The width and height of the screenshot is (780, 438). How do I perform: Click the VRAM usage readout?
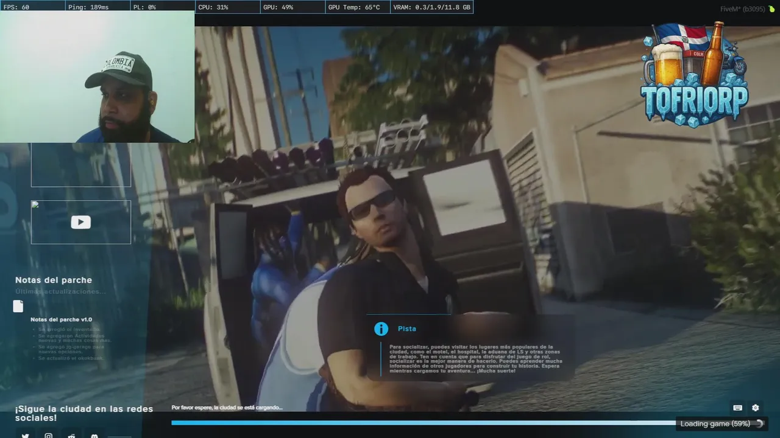click(x=431, y=7)
